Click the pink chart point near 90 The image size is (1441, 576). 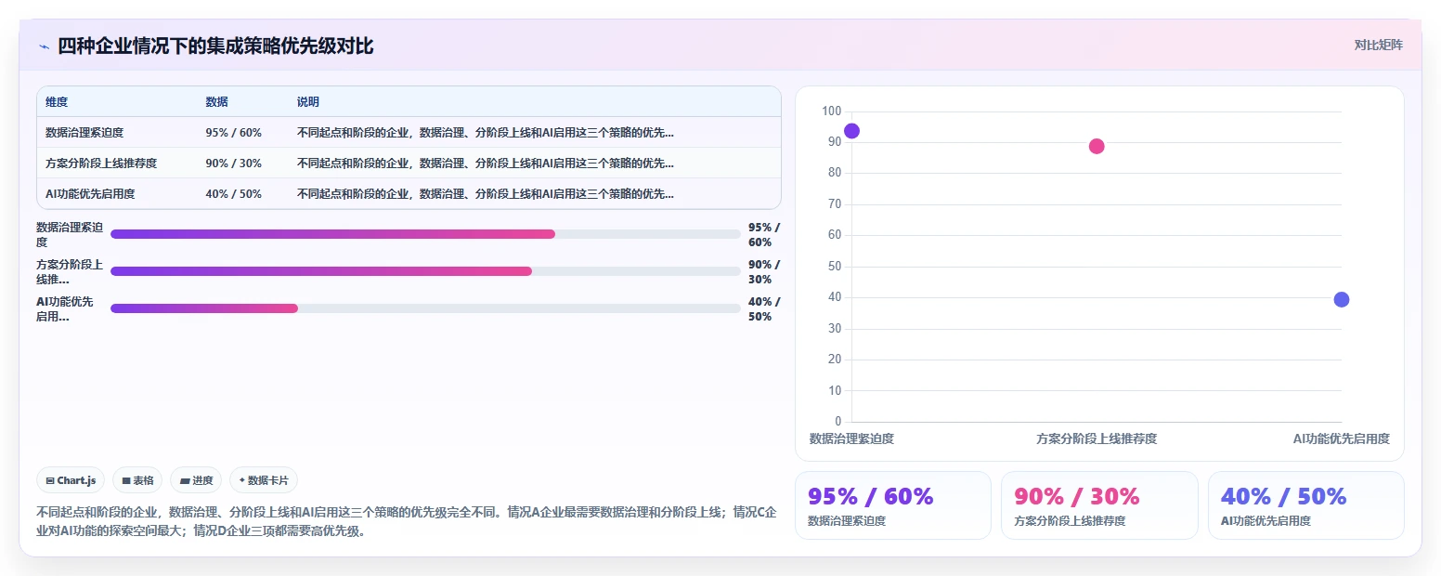pyautogui.click(x=1097, y=146)
